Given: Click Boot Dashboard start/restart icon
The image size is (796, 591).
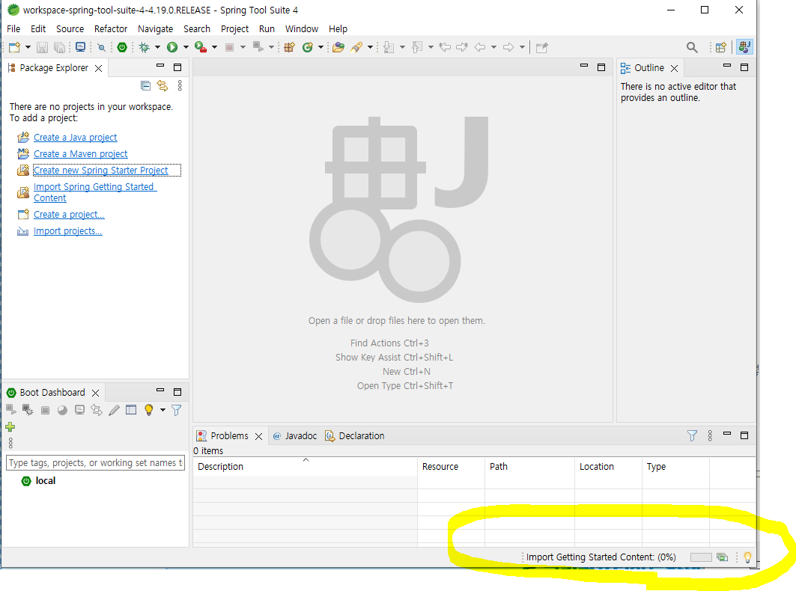Looking at the screenshot, I should tap(10, 409).
